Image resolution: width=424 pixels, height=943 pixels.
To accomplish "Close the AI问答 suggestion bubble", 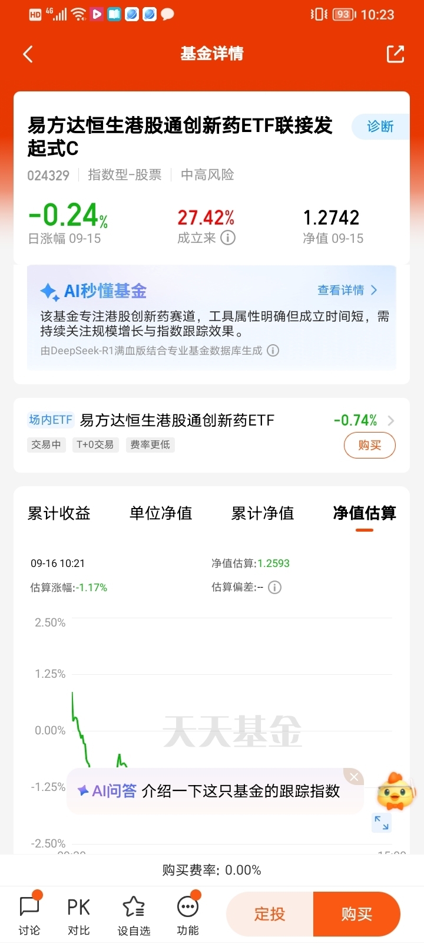I will (354, 777).
